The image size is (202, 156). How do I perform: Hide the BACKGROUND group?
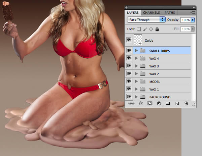coord(129,97)
